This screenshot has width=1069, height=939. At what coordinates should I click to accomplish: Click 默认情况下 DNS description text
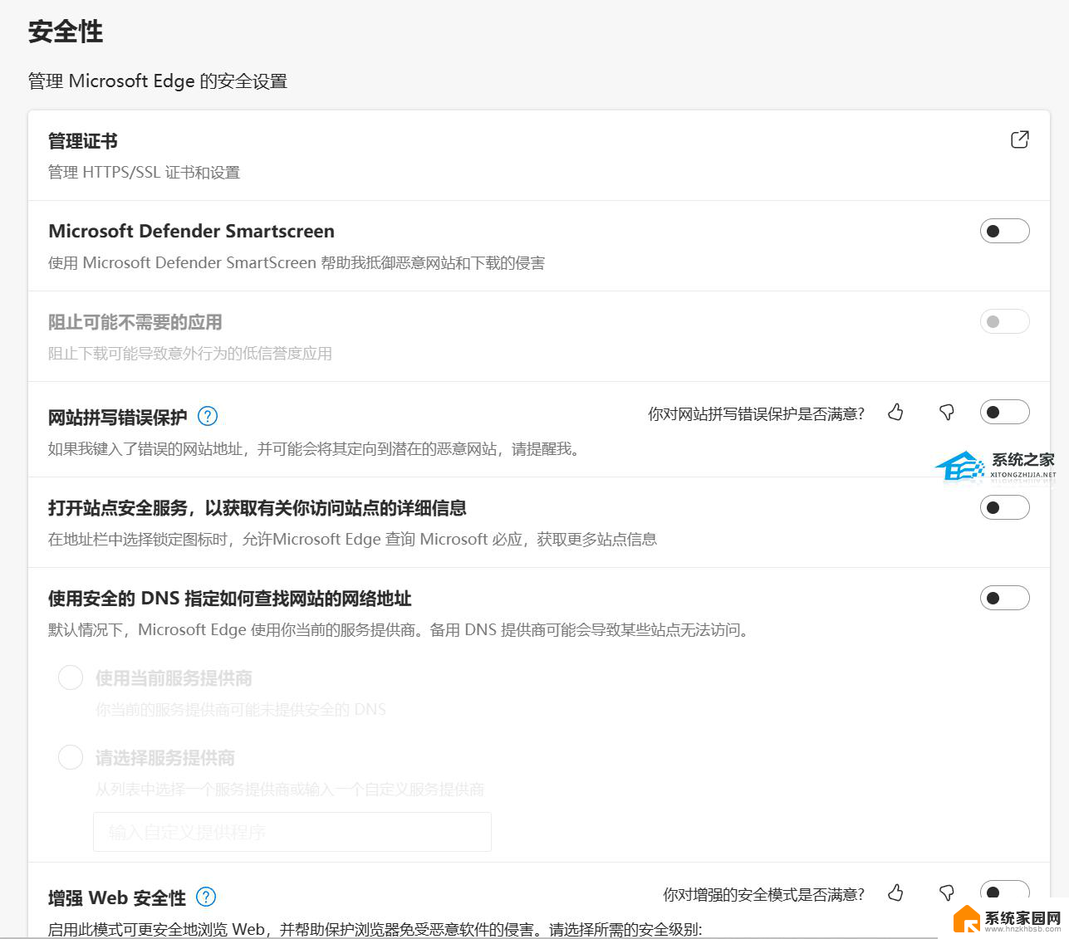coord(401,630)
